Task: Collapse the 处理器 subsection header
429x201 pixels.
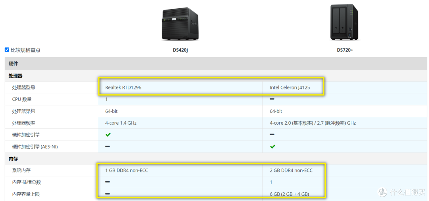Action: (x=15, y=75)
